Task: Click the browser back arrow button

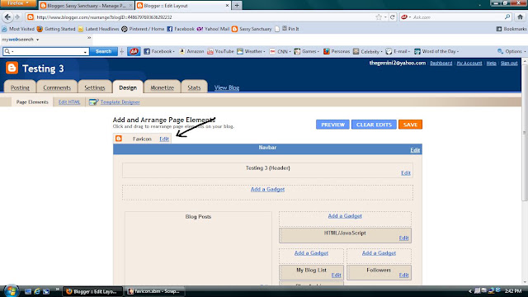Action: coord(7,16)
